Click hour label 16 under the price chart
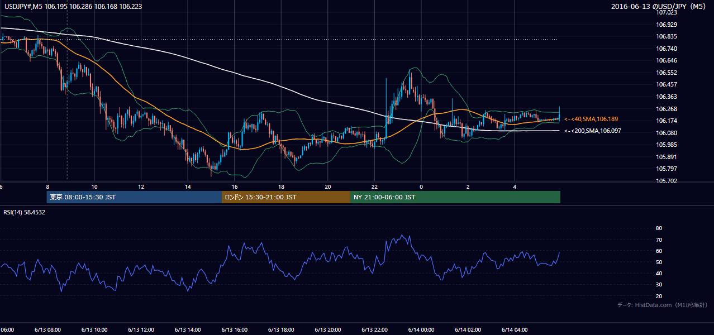The image size is (714, 335). (x=235, y=186)
